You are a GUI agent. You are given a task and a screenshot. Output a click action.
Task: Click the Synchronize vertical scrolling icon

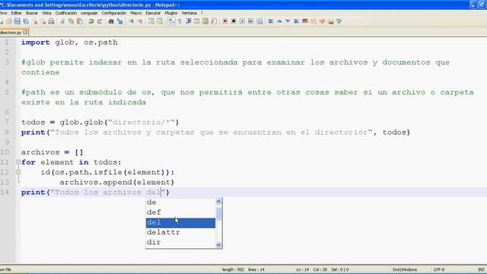click(151, 21)
